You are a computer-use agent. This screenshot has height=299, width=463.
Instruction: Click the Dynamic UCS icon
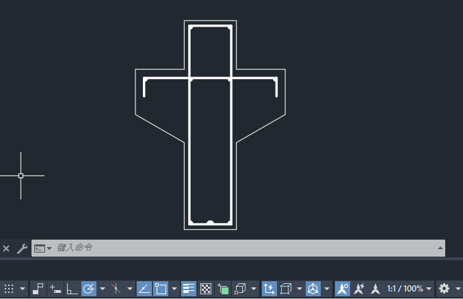(x=269, y=289)
